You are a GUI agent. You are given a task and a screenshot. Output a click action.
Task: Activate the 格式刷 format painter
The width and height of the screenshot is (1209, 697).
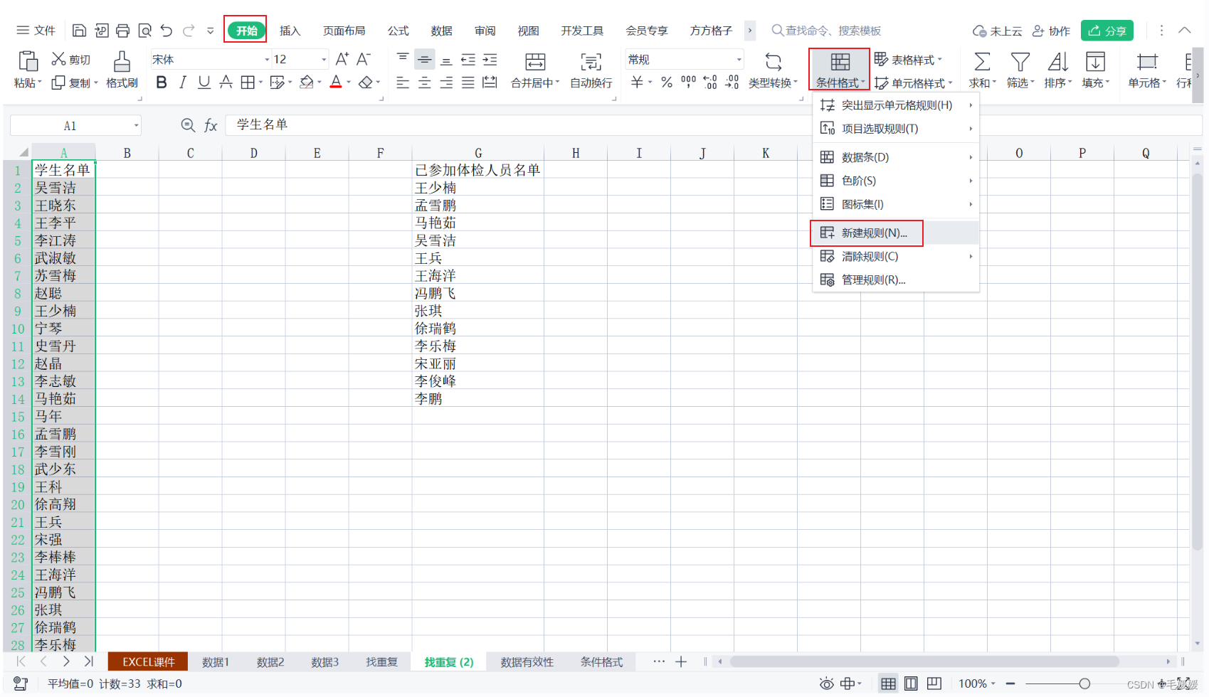[122, 70]
